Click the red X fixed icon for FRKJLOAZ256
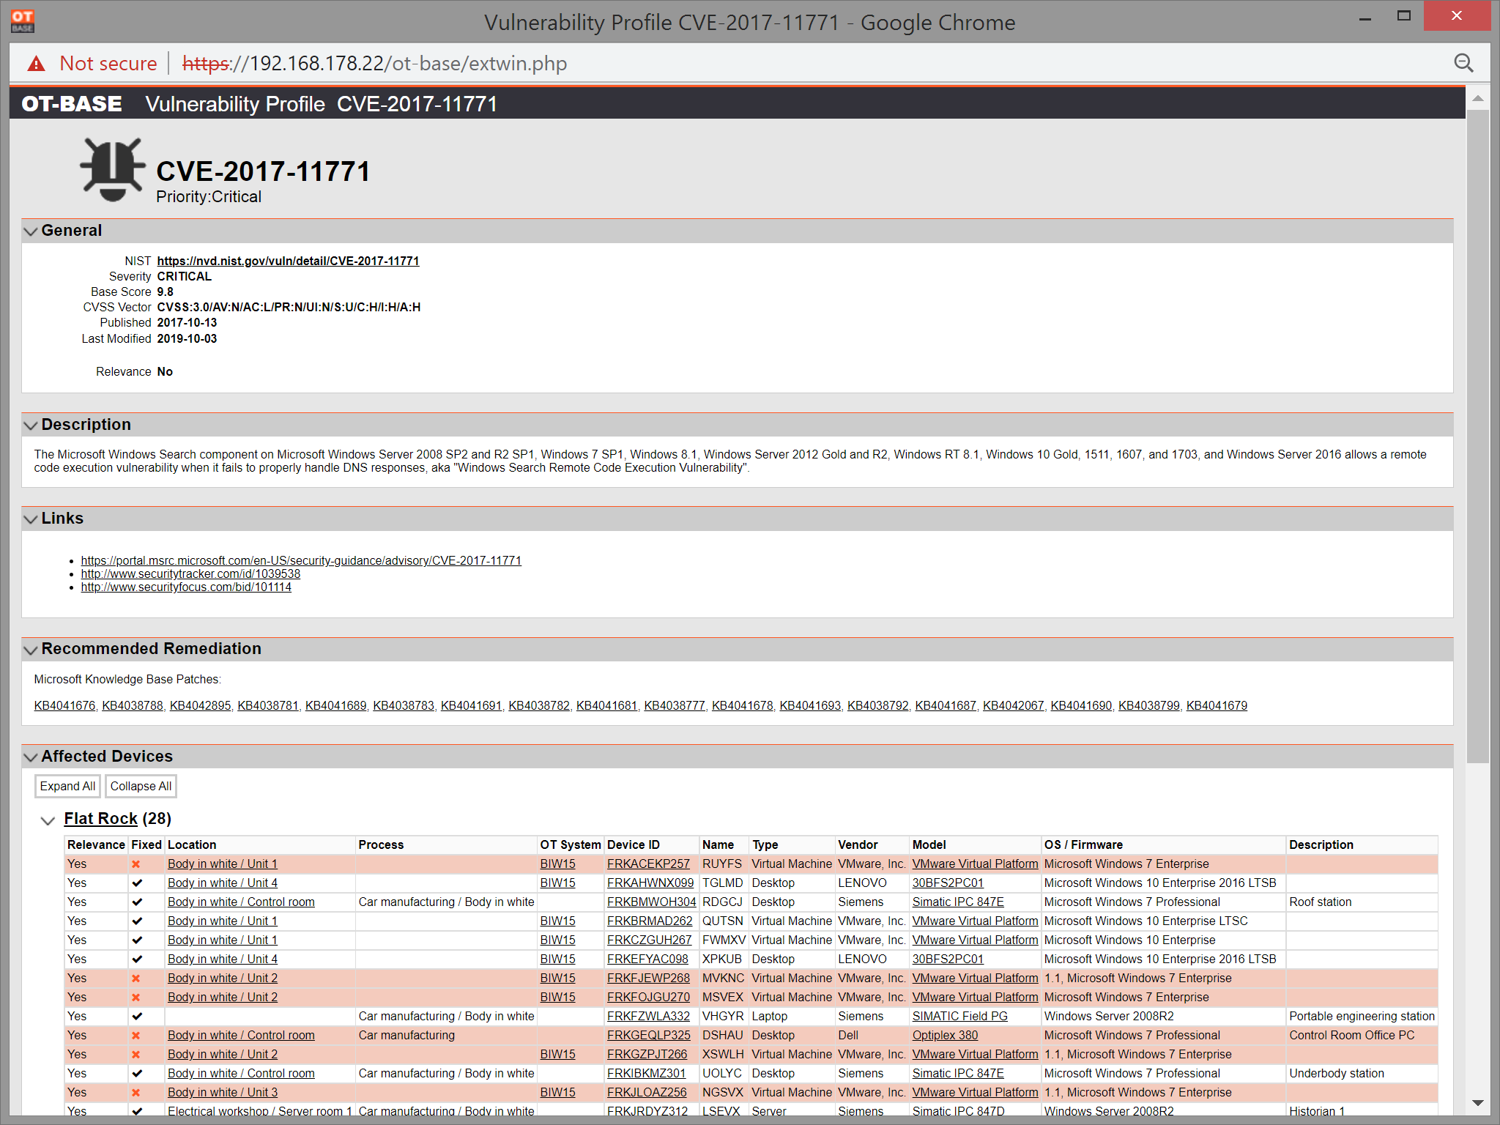 pos(136,1093)
